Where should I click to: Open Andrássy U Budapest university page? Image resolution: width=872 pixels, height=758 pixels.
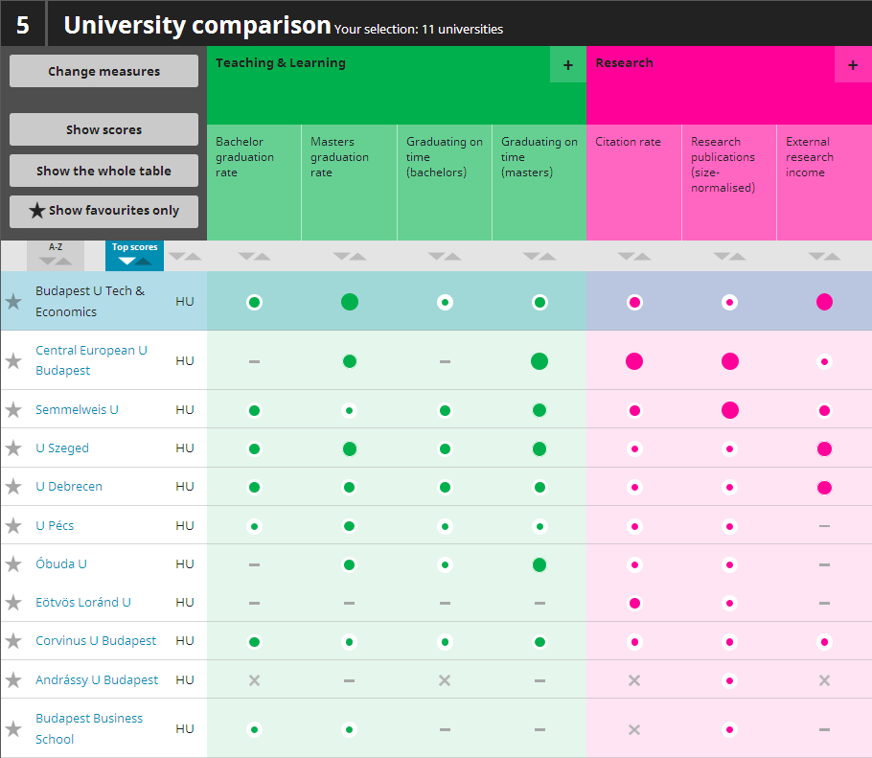coord(97,679)
